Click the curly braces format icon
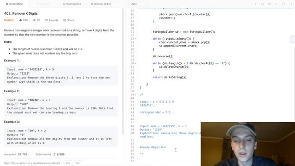This screenshot has height=166, width=295. pos(262,4)
